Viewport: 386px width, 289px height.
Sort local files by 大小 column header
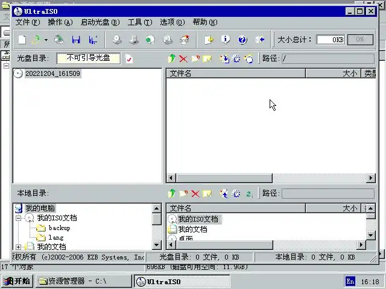(x=333, y=208)
